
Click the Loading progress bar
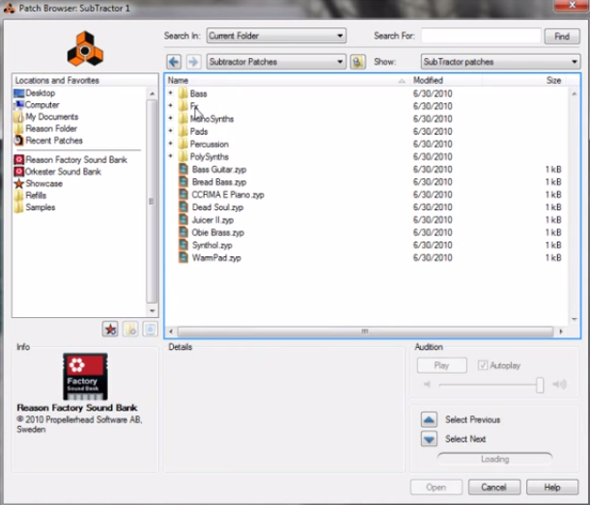coord(494,459)
